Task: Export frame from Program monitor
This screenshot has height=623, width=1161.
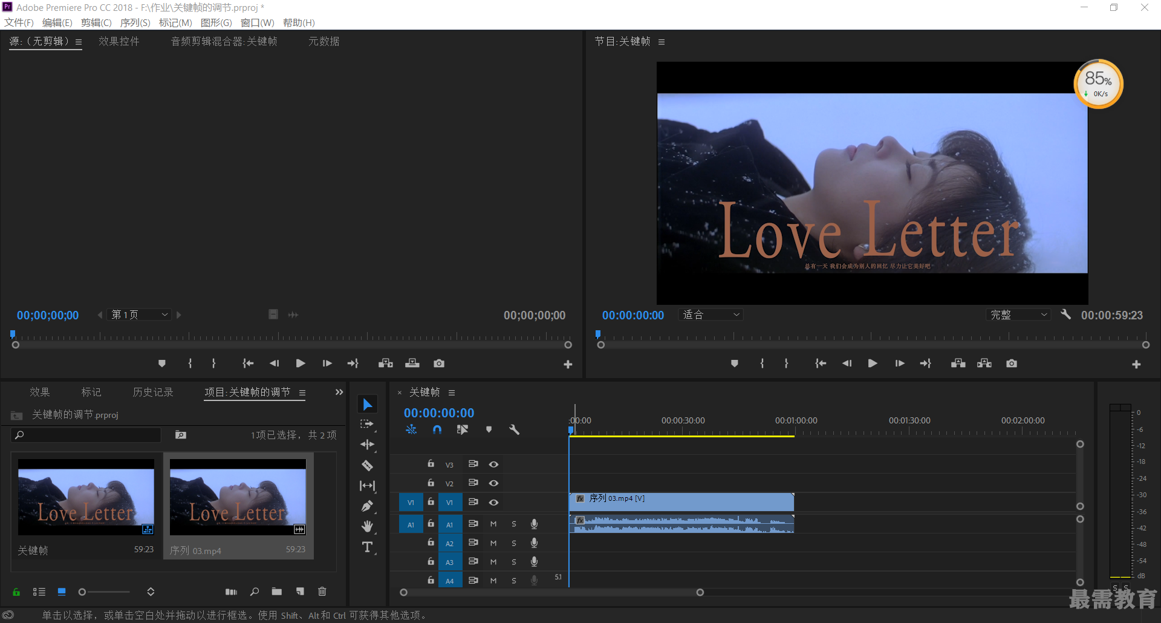Action: click(1012, 364)
